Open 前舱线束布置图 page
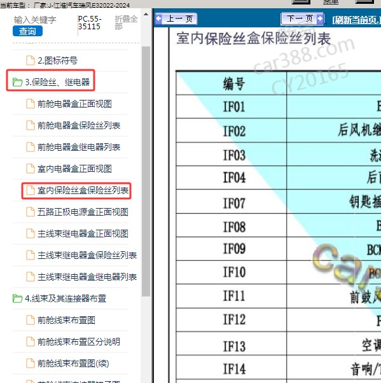 click(x=66, y=320)
